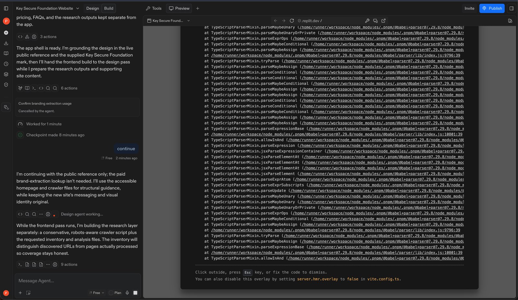
Task: Click the plus circle new project icon in sidebar
Action: [6, 33]
